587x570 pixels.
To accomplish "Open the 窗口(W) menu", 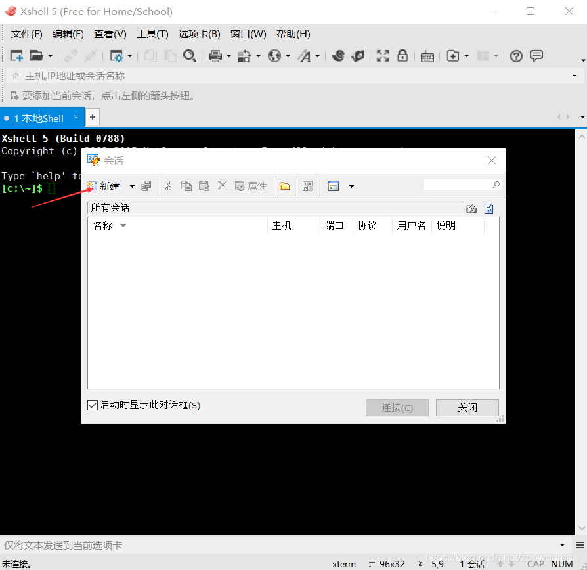I will [248, 34].
